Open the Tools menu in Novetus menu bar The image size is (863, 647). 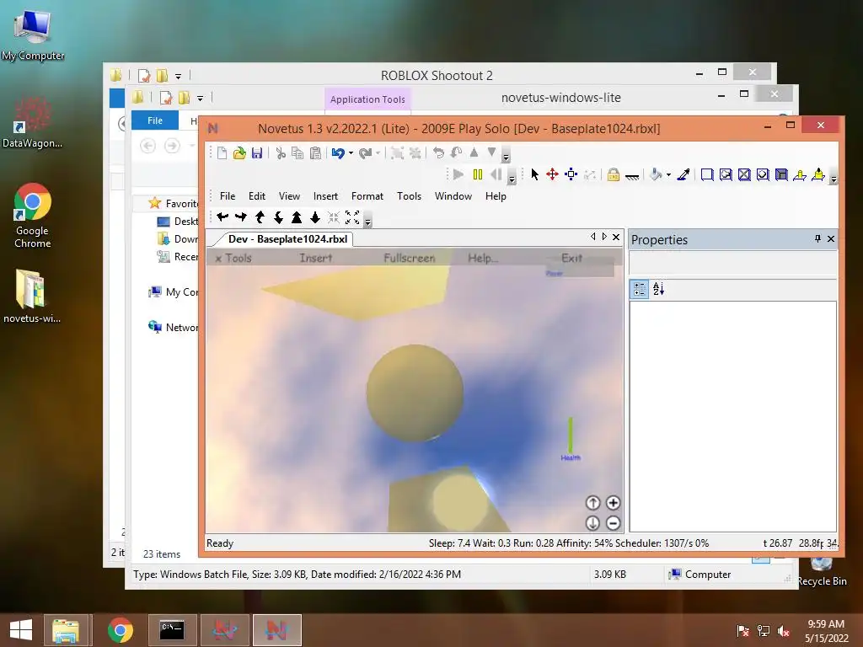409,195
